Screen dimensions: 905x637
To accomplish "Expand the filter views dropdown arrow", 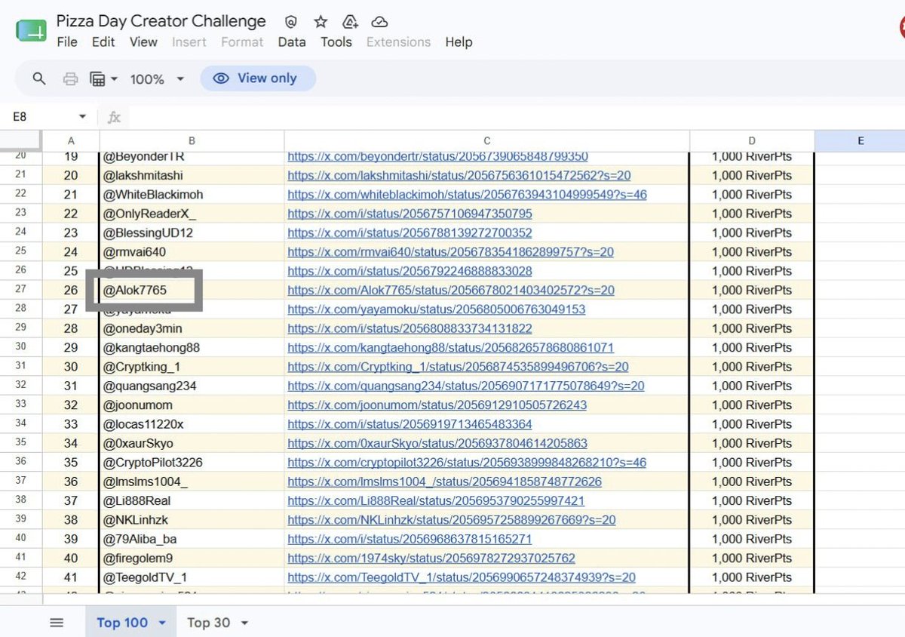I will pos(114,78).
